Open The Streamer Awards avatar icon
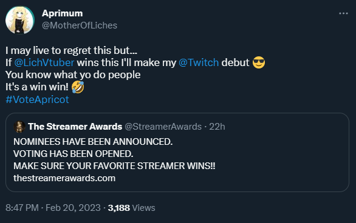 pyautogui.click(x=19, y=127)
